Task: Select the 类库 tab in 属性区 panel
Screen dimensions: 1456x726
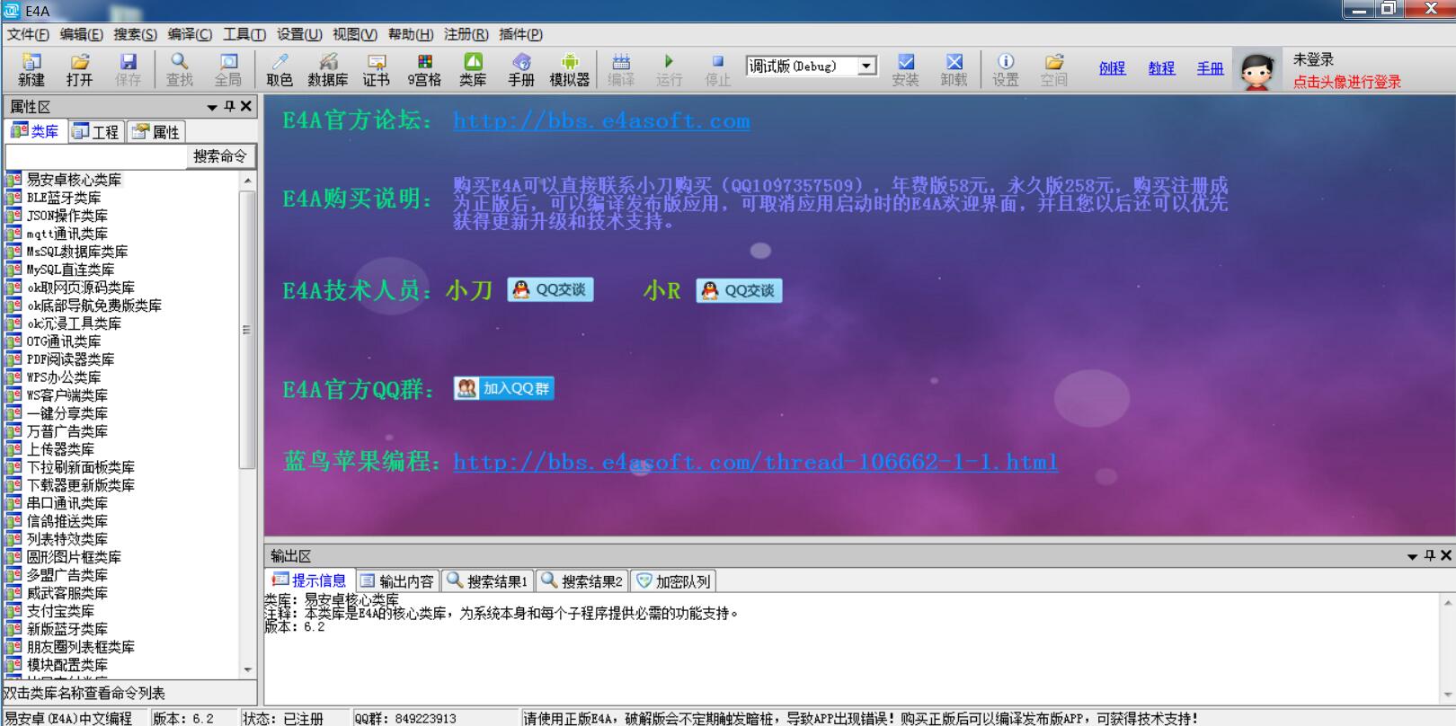Action: (35, 131)
